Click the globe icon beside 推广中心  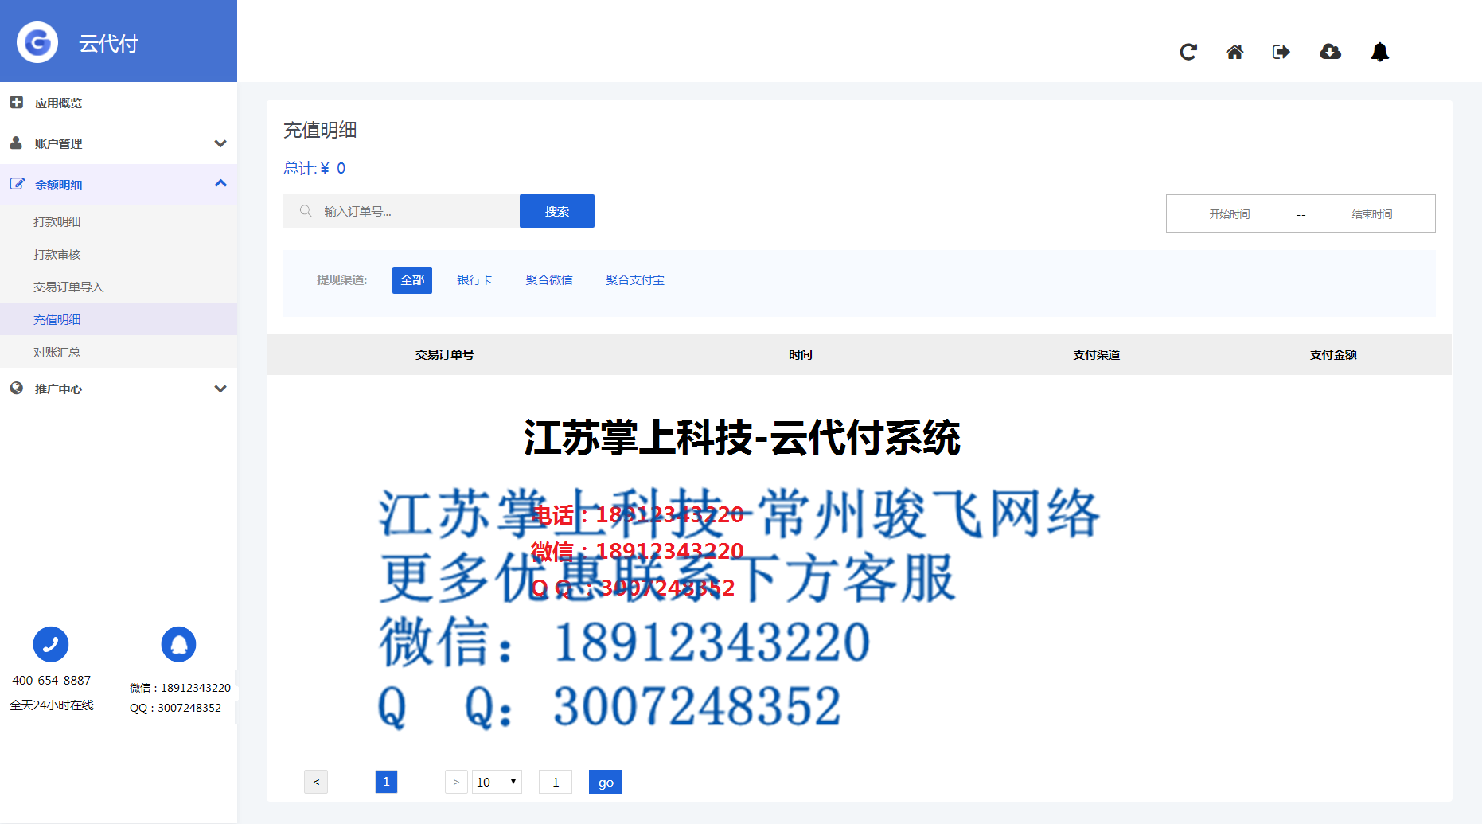pos(16,388)
